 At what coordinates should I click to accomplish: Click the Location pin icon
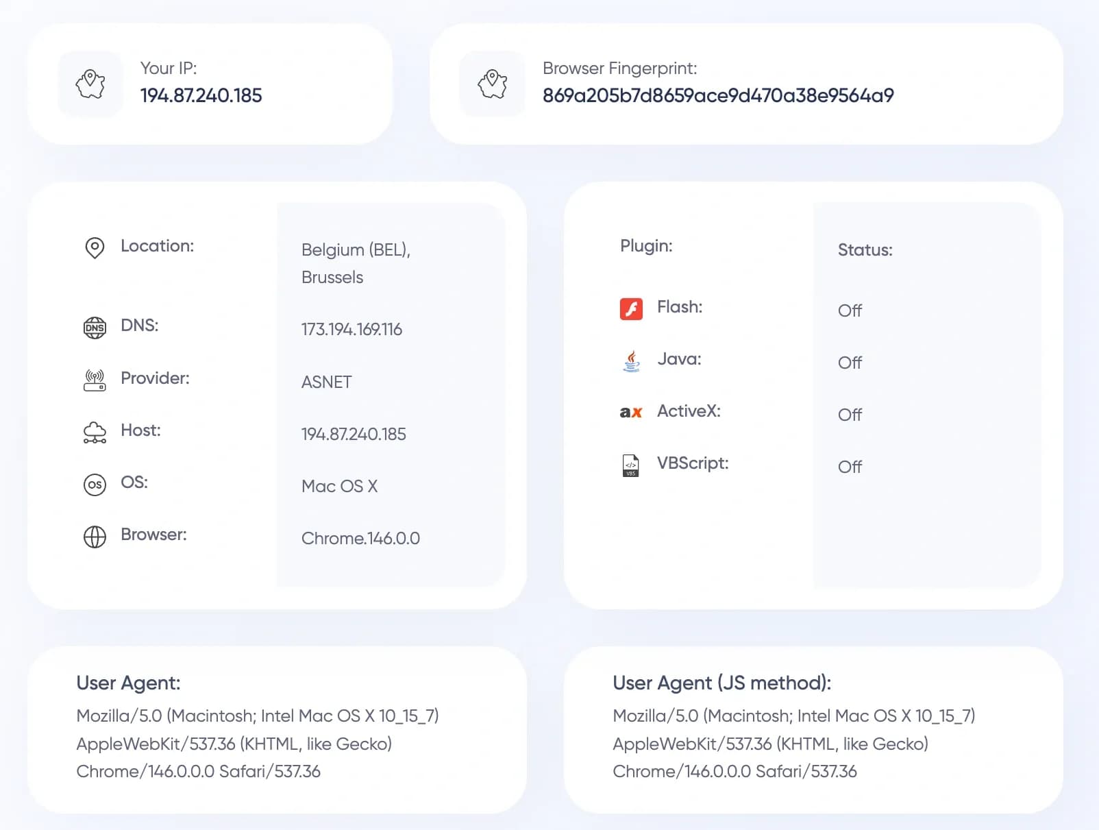(95, 247)
